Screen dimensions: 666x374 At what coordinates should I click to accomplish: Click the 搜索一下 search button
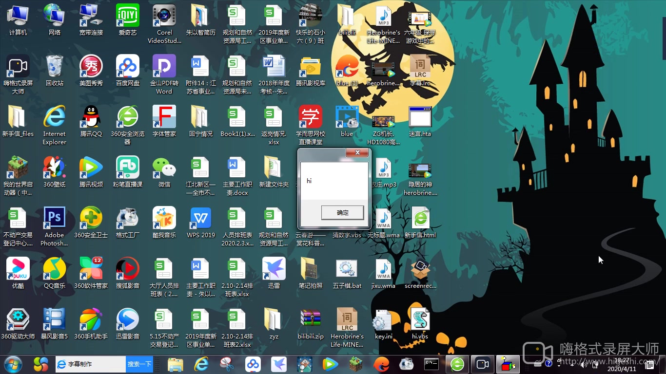[x=139, y=364]
